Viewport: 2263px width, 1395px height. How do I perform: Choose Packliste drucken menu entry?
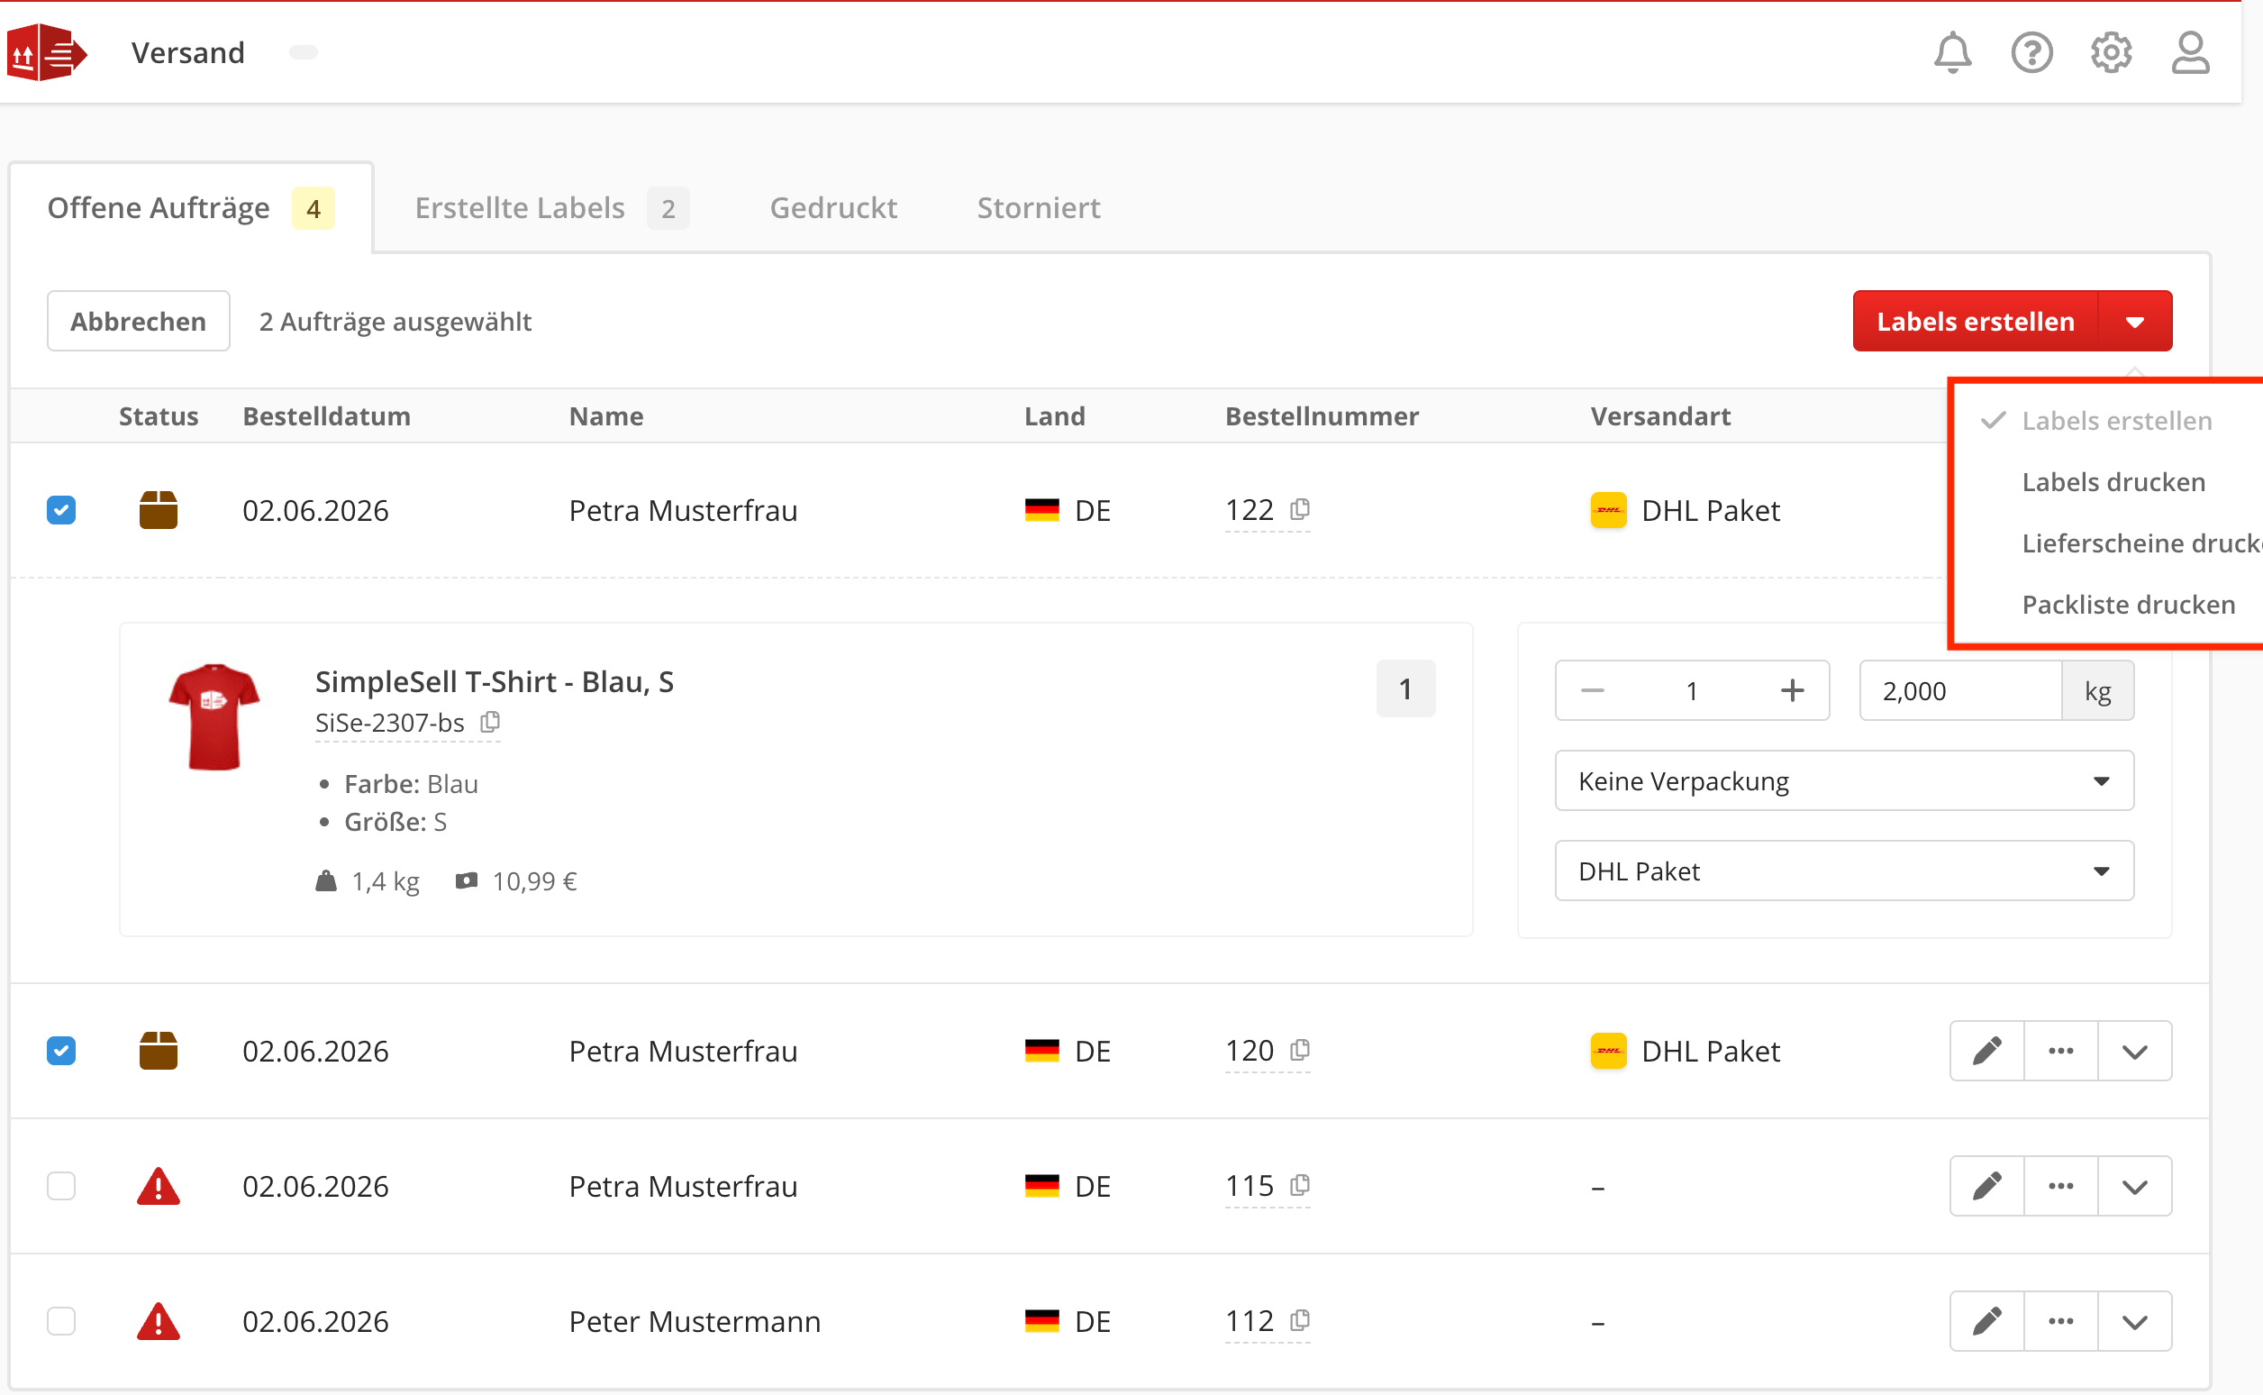pos(2129,605)
